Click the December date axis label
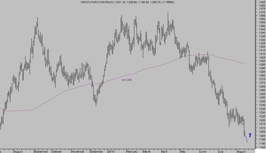The width and height of the screenshot is (266, 153). click(97, 151)
